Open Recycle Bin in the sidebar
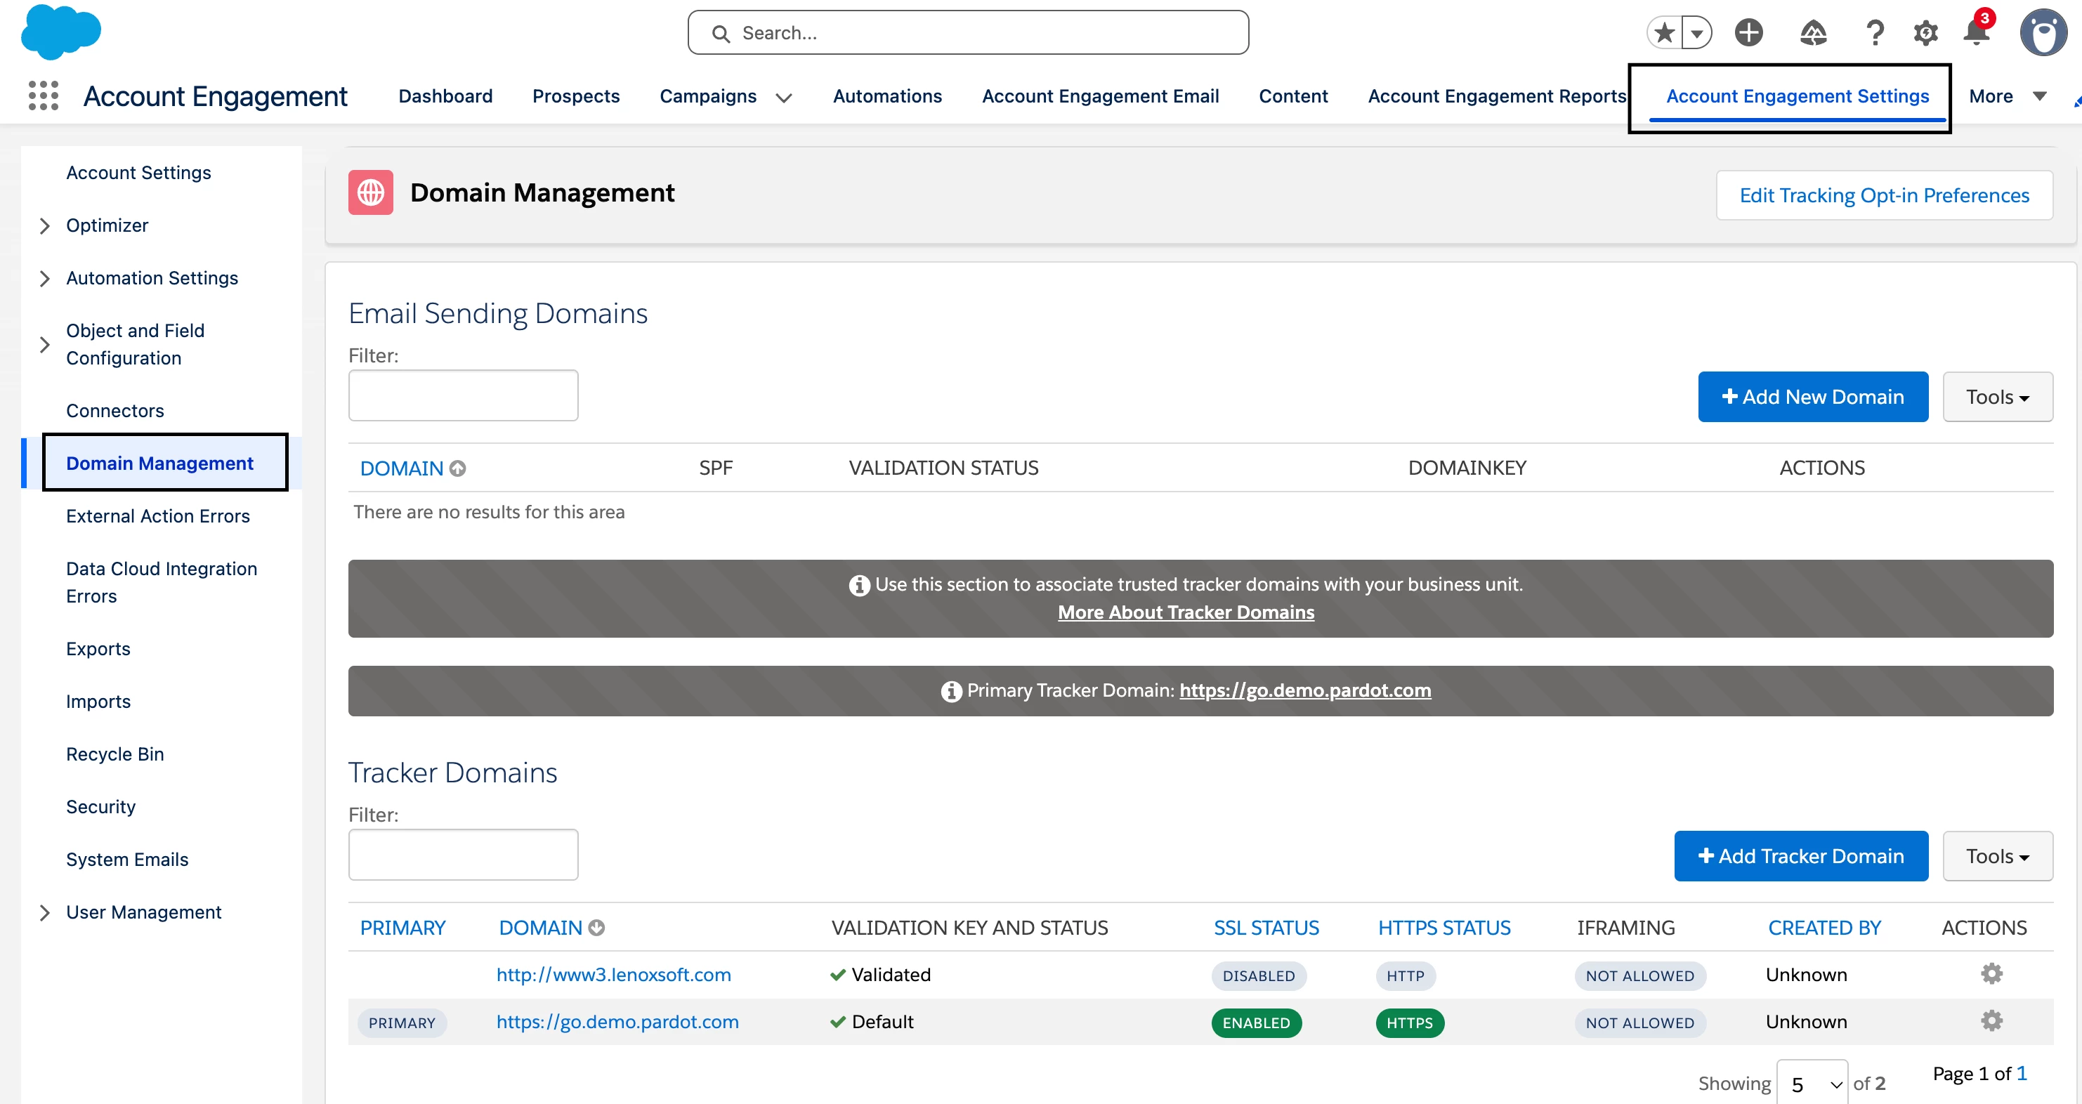The height and width of the screenshot is (1104, 2082). (x=114, y=754)
